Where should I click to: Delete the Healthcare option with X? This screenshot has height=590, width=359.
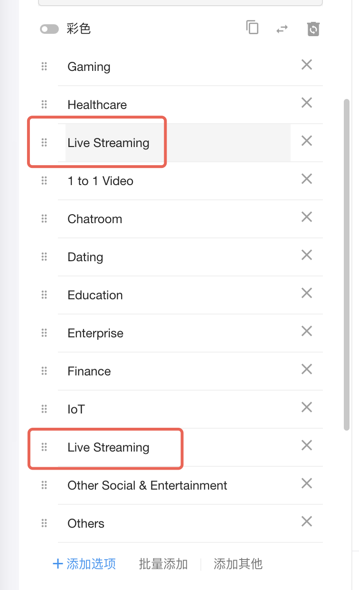(307, 103)
